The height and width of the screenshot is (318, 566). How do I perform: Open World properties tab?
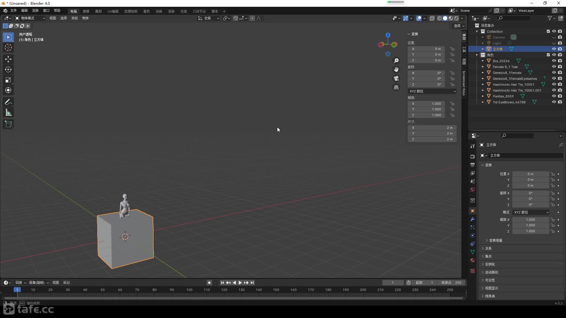coord(473,190)
